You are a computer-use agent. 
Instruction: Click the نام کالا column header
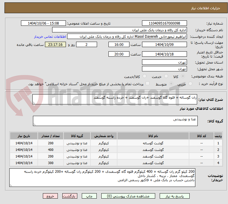(x=153, y=136)
